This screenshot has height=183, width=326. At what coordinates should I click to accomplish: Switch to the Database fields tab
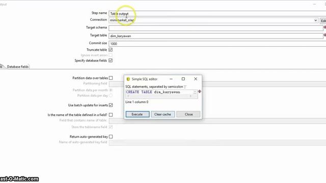[18, 67]
